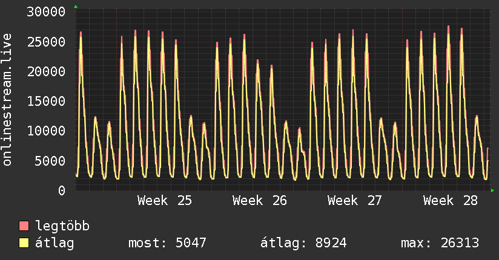
Task: Click the yellow átlag legend swatch
Action: pos(24,242)
